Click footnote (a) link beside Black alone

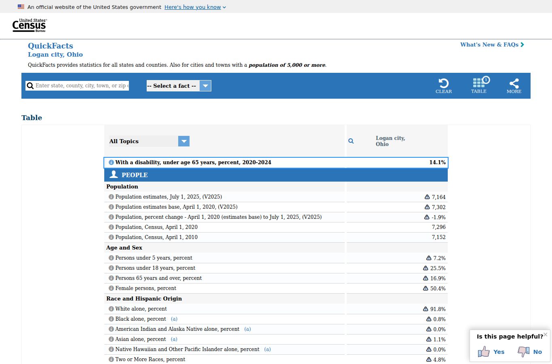[x=174, y=319]
